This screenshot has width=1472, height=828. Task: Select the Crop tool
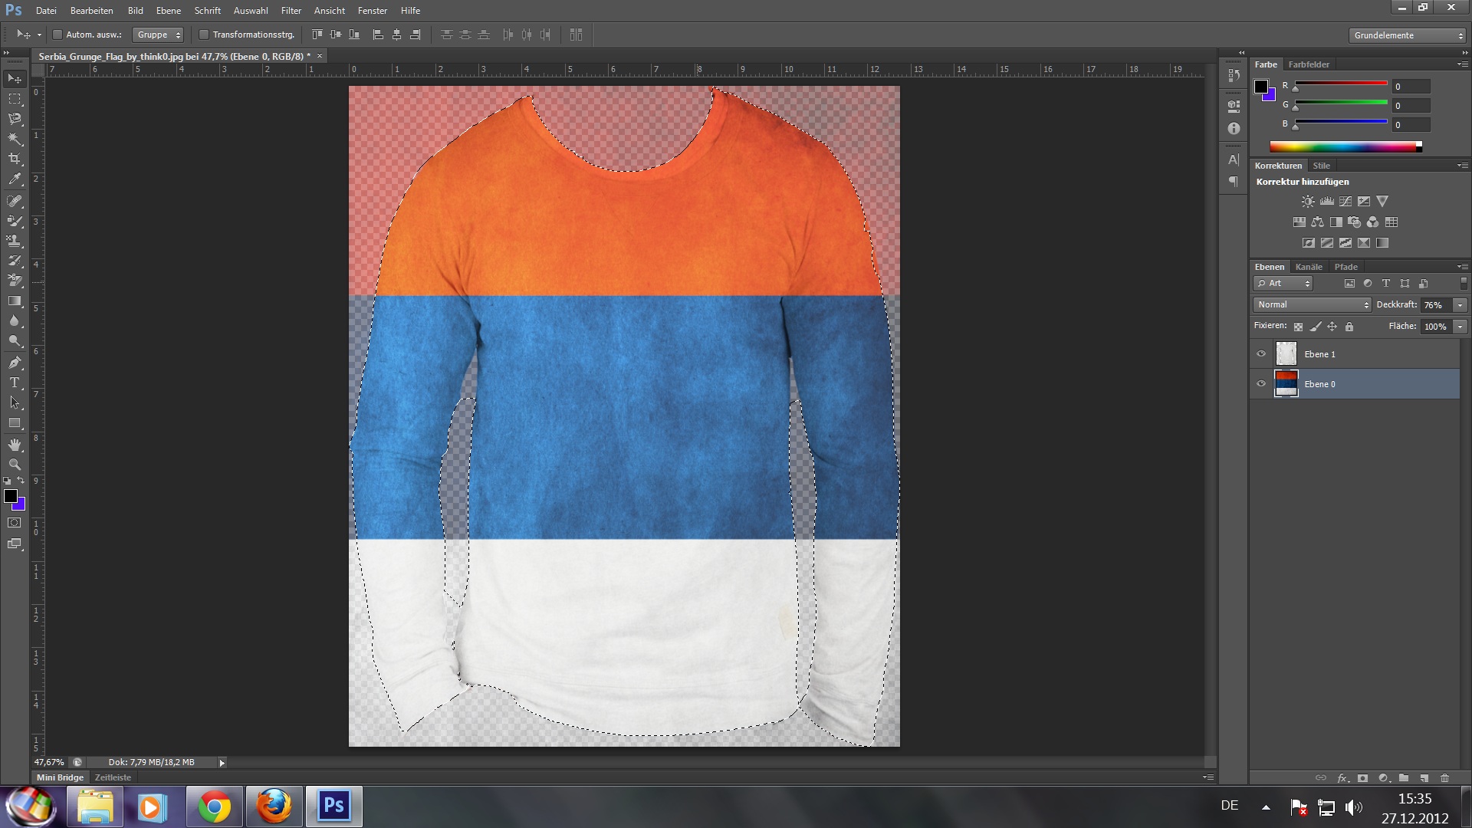point(15,159)
